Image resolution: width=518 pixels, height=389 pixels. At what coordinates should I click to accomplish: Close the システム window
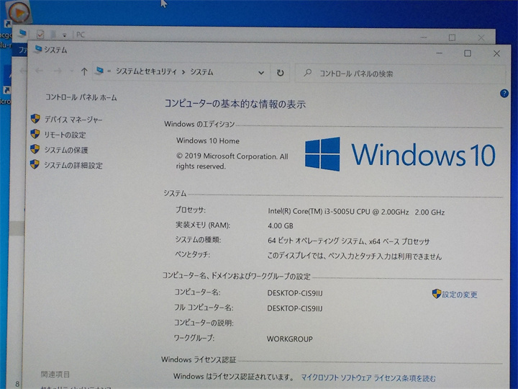(x=496, y=53)
